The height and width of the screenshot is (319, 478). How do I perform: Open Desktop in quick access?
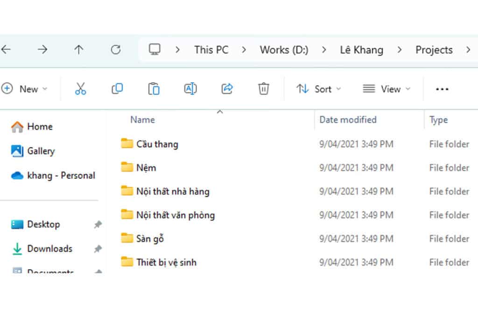coord(35,224)
